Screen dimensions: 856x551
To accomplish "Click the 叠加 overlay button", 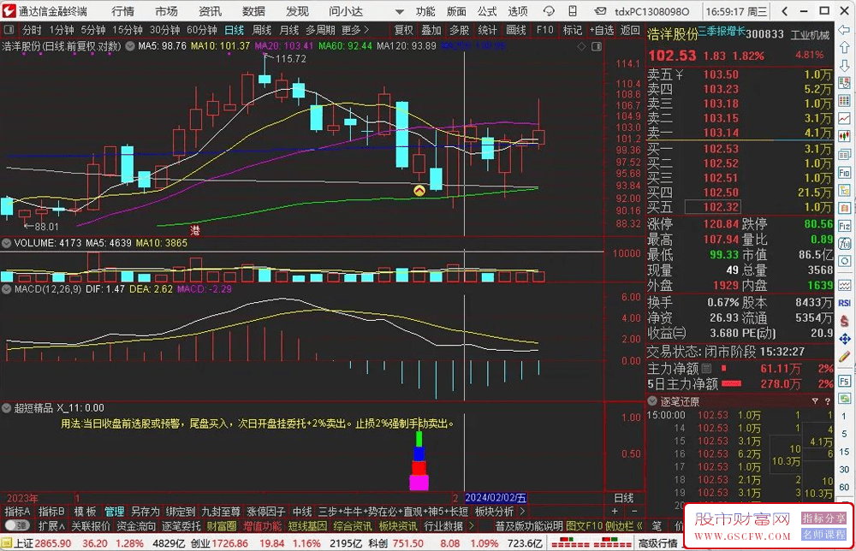I will click(x=431, y=30).
